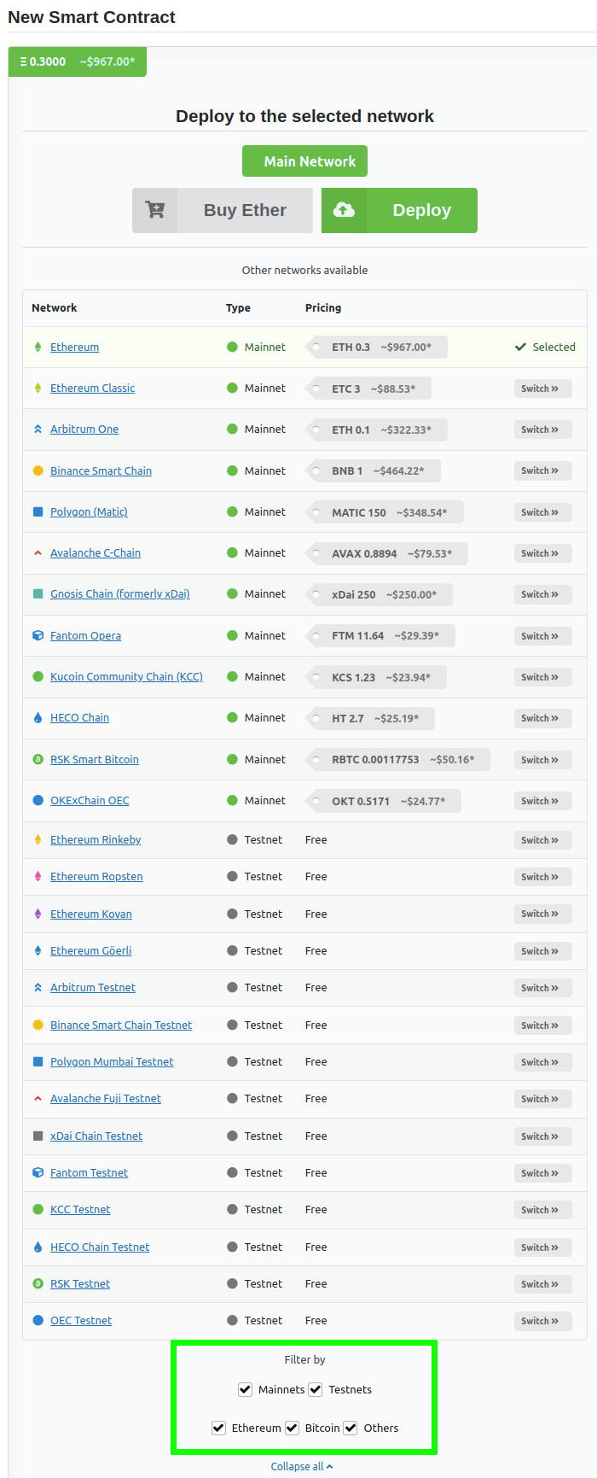This screenshot has height=1478, width=597.
Task: Click the Ethereum diamond icon in first row
Action: pyautogui.click(x=38, y=347)
